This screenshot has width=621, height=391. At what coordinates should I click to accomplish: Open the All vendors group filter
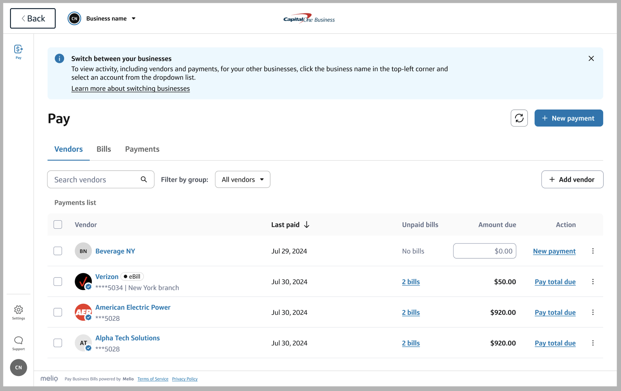pos(242,179)
